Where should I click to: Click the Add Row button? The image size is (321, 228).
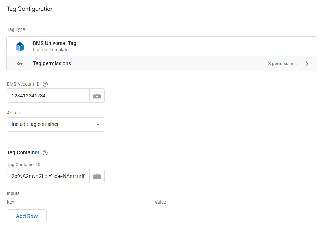click(27, 216)
